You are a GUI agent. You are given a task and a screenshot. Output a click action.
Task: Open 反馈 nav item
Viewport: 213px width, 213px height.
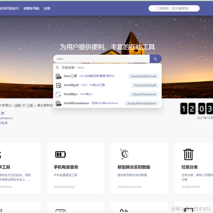pos(47,8)
